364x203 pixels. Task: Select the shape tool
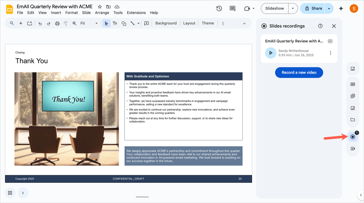pos(124,23)
